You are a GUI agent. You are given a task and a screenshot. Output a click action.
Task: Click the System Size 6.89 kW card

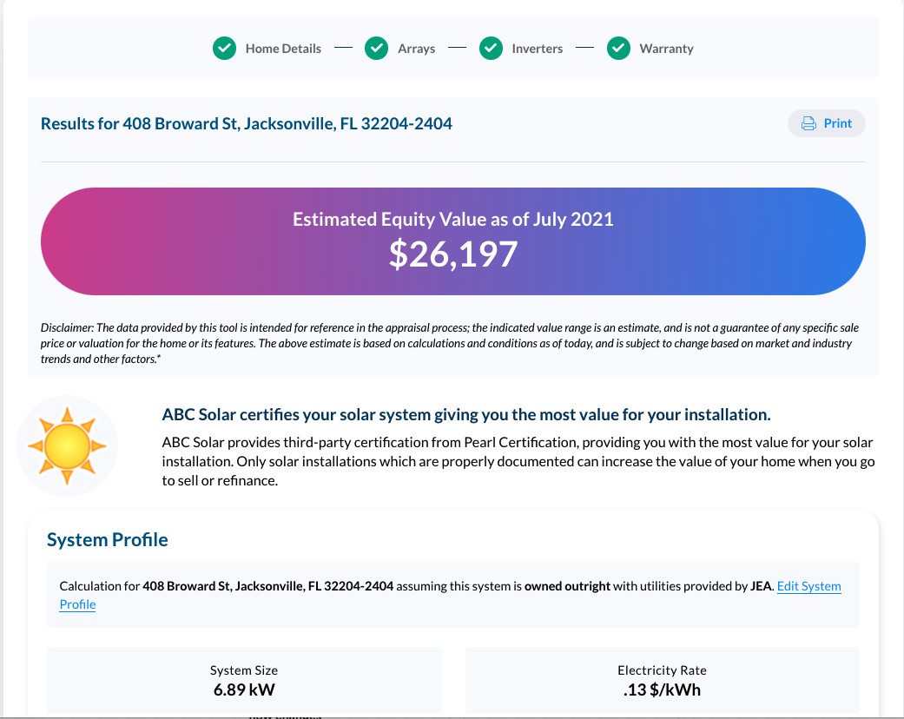pos(244,681)
